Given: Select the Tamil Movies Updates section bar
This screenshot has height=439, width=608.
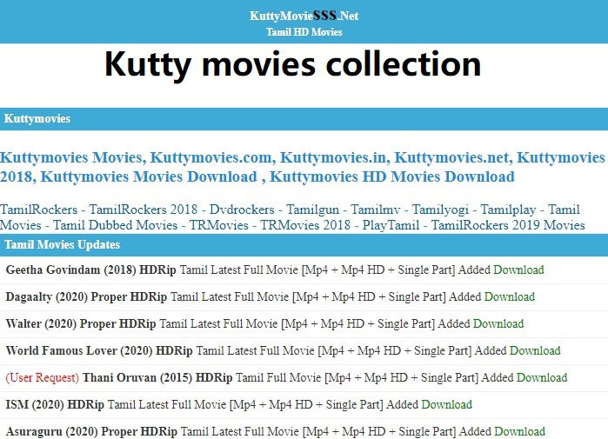Looking at the screenshot, I should tap(304, 245).
